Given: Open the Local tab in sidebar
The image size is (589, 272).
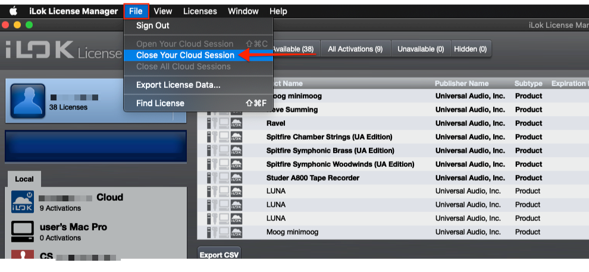Looking at the screenshot, I should click(x=24, y=179).
